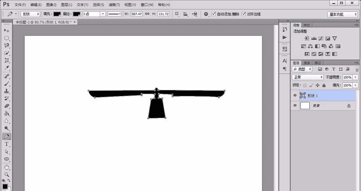Hide the 背景 layer

pos(295,106)
